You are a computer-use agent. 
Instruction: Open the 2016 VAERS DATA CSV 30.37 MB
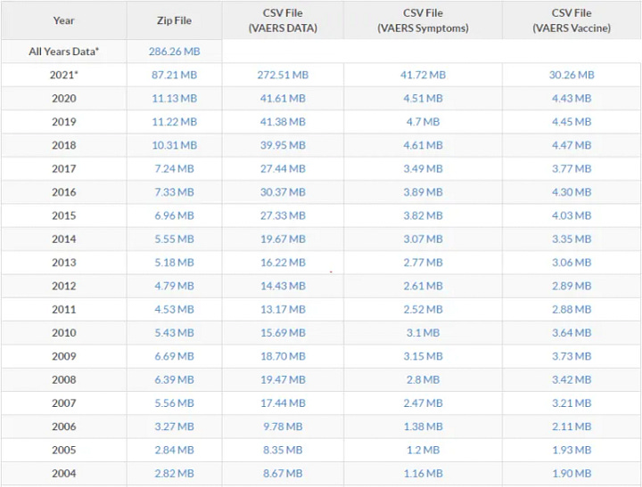(x=283, y=192)
